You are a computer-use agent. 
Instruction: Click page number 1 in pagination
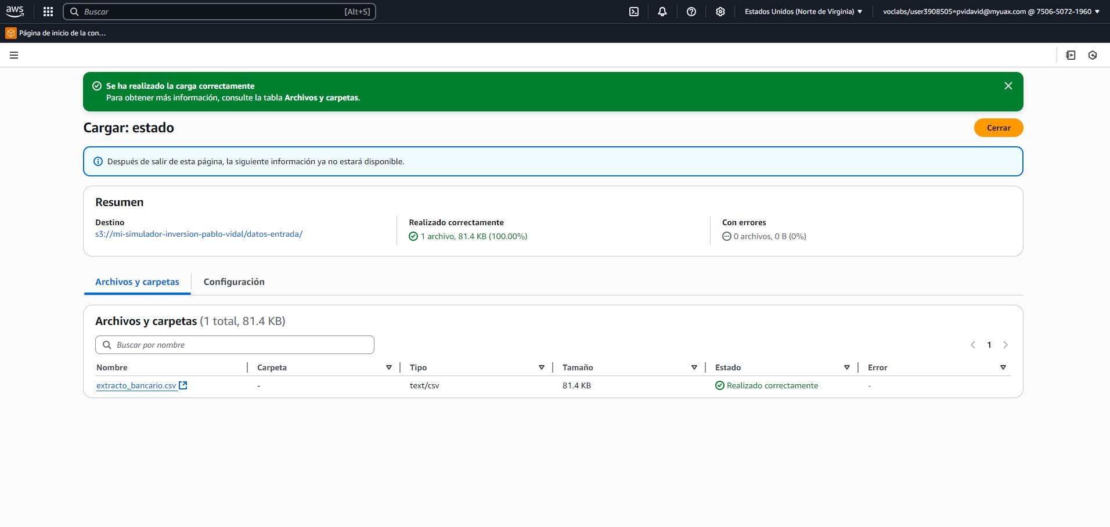989,345
